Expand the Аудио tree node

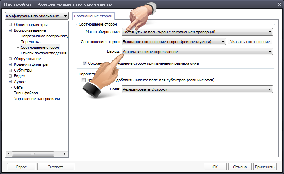click(10, 81)
